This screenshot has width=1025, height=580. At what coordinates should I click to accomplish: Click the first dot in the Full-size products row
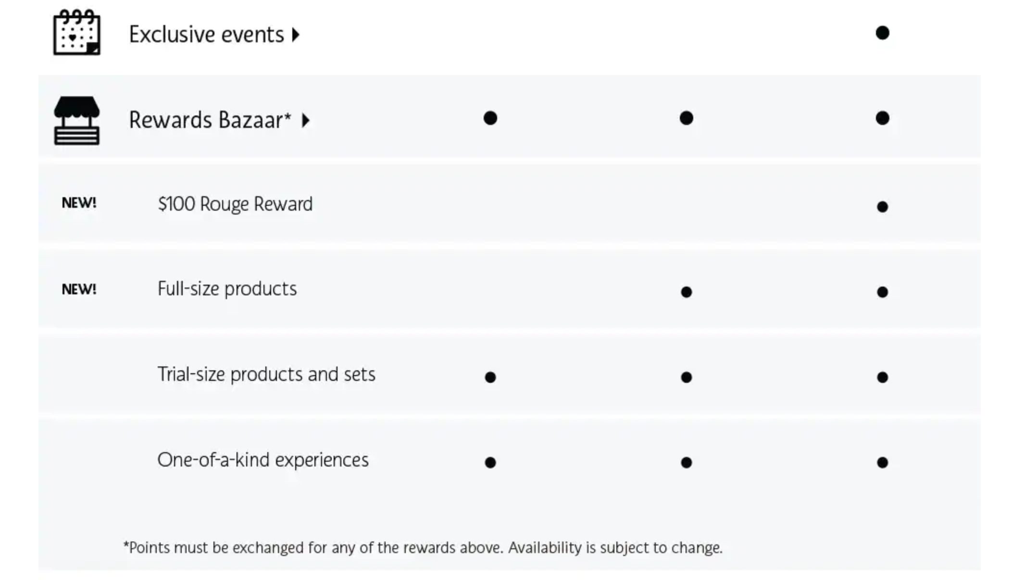tap(686, 292)
